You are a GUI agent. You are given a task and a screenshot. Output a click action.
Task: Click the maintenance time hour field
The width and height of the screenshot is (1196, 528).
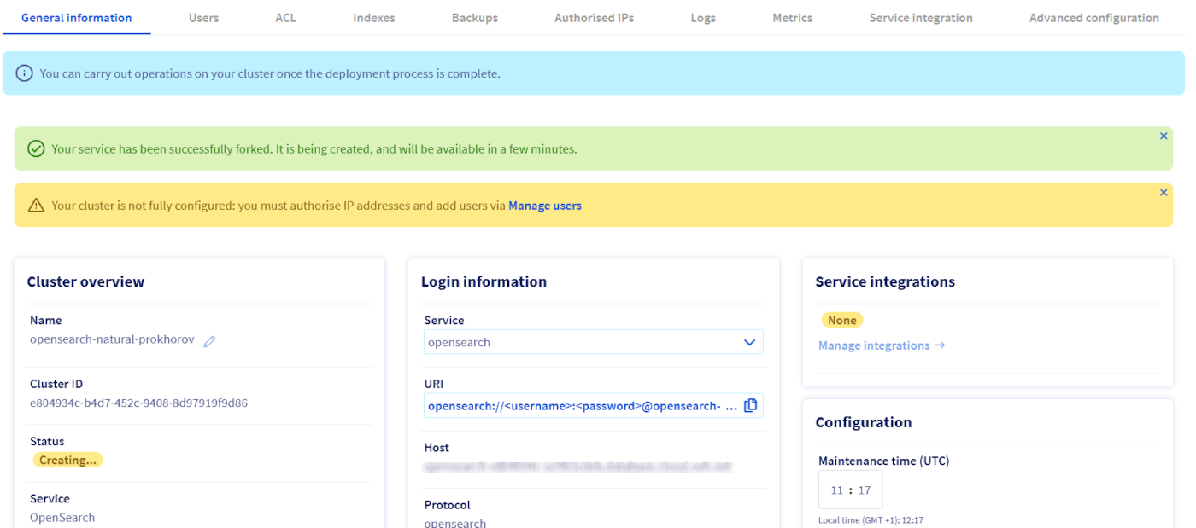pyautogui.click(x=837, y=490)
